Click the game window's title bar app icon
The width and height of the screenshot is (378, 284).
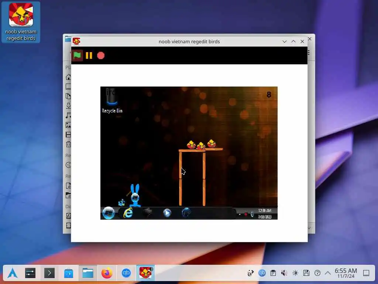pyautogui.click(x=76, y=41)
